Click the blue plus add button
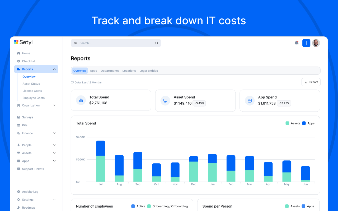The height and width of the screenshot is (211, 338). (x=306, y=43)
